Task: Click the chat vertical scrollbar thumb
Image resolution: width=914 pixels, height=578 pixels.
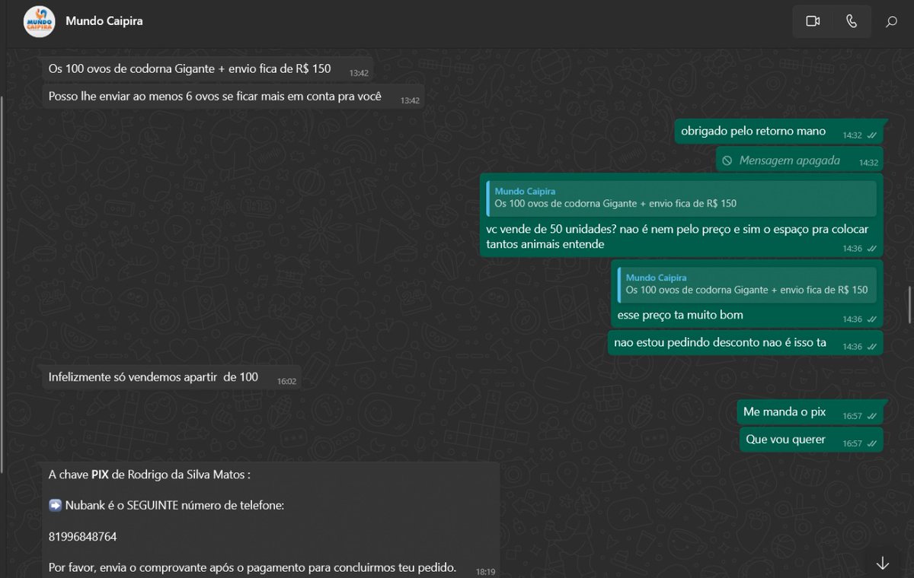Action: click(911, 304)
